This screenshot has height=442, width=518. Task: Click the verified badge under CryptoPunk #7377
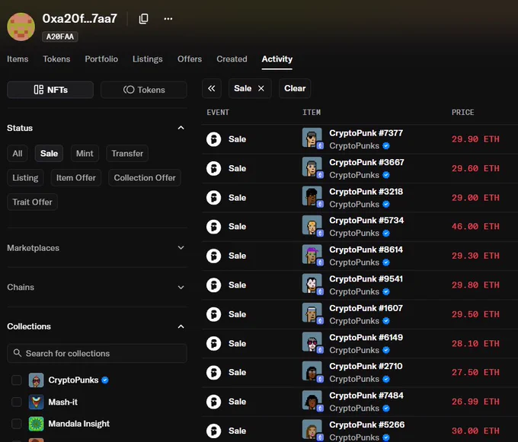(x=386, y=146)
